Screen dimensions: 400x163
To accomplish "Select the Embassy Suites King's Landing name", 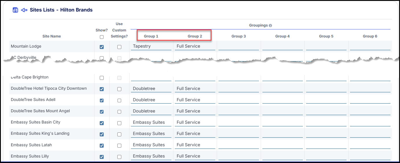I will pyautogui.click(x=40, y=134).
